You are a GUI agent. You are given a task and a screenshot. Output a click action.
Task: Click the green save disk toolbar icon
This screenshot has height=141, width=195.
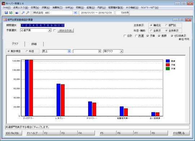[x=11, y=13]
